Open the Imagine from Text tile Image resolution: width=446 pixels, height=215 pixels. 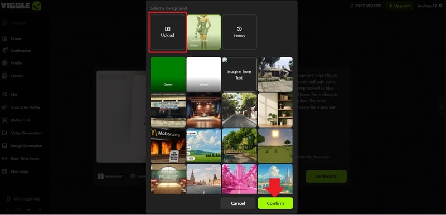tap(239, 74)
